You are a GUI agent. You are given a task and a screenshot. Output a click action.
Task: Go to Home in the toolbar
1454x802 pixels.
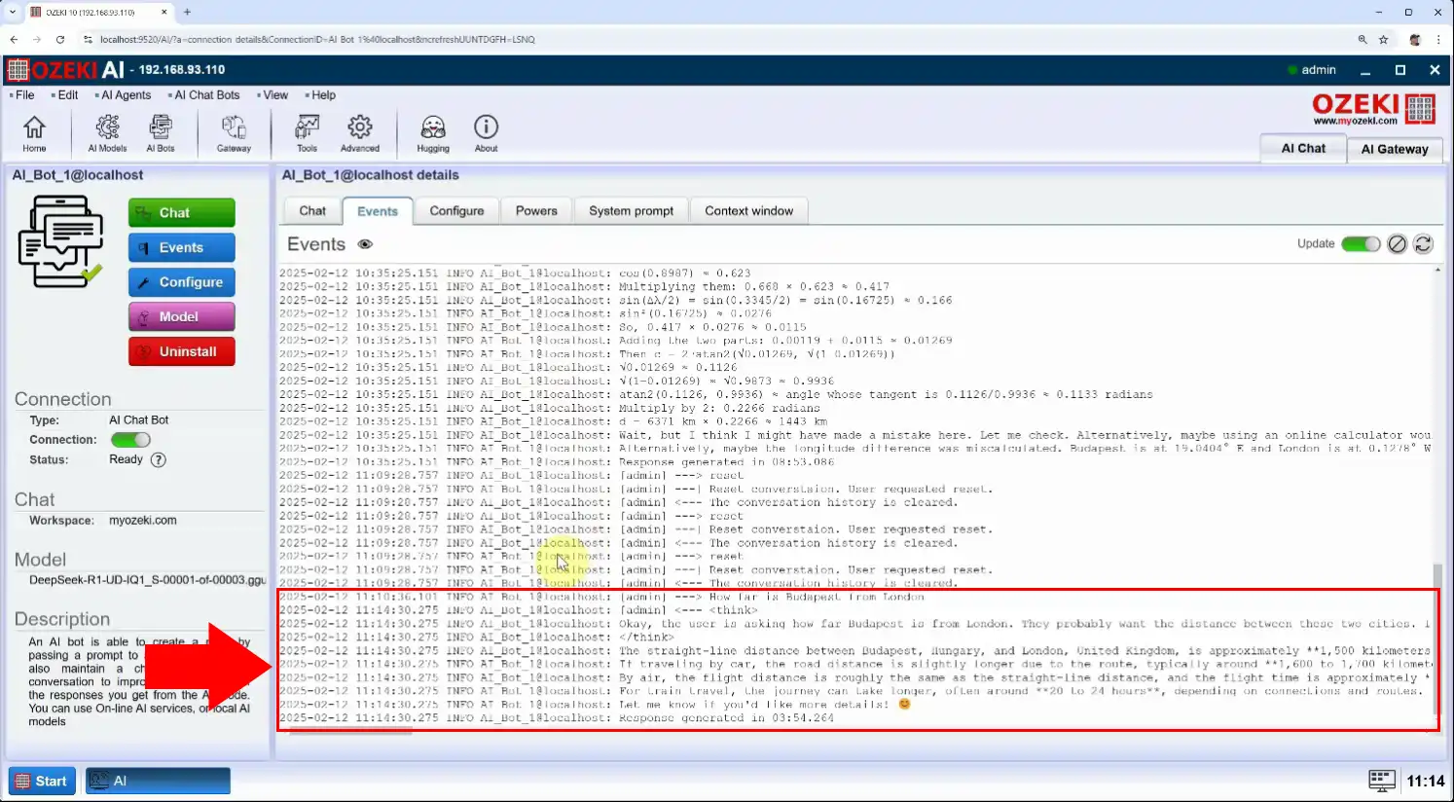(x=34, y=133)
